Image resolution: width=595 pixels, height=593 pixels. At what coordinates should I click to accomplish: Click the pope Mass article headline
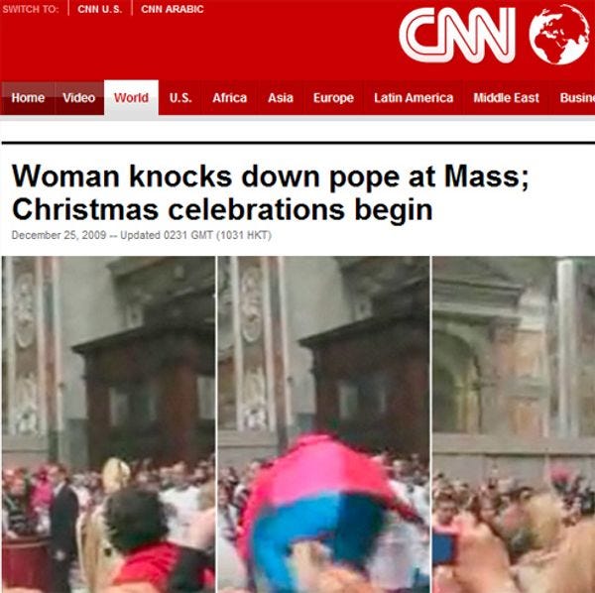coord(270,192)
